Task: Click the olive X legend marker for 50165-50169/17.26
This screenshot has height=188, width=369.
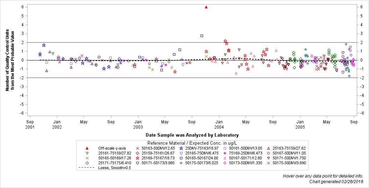Action: pos(87,158)
